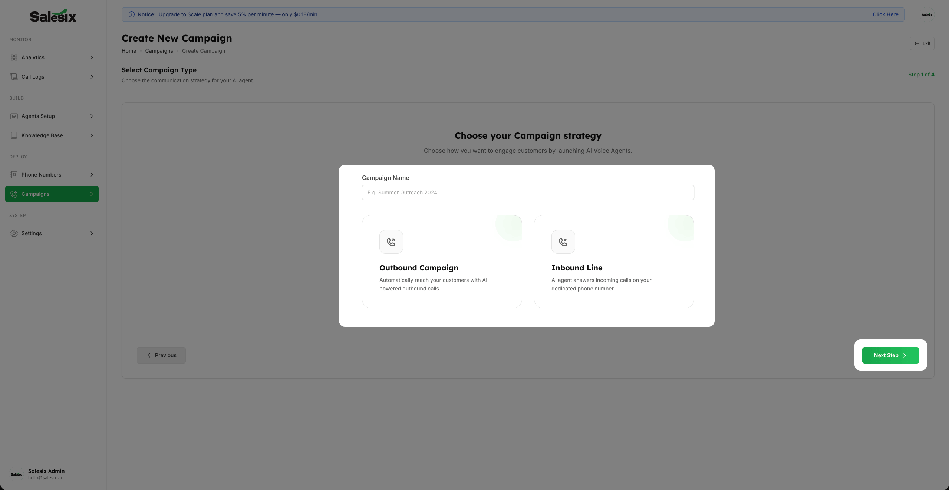Click the Exit button
This screenshot has height=490, width=949.
pyautogui.click(x=922, y=43)
